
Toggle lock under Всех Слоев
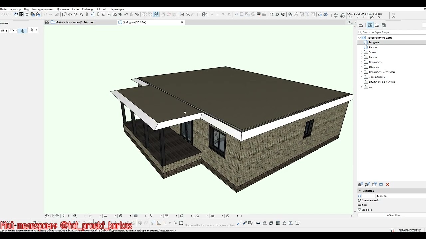pyautogui.click(x=379, y=17)
